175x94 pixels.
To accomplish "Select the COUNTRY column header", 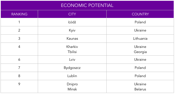I will pyautogui.click(x=140, y=14).
